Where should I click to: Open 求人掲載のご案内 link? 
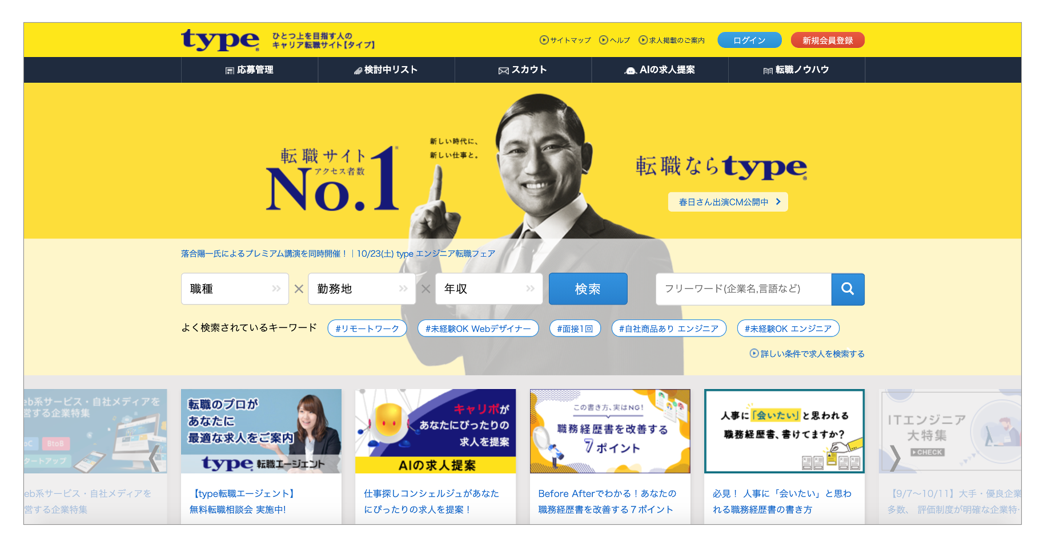pyautogui.click(x=672, y=40)
